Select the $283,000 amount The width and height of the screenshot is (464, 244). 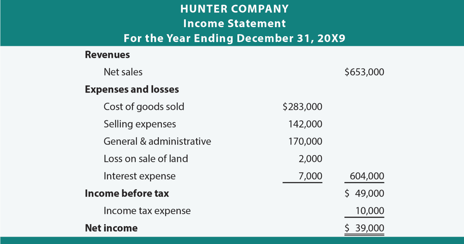tap(302, 107)
